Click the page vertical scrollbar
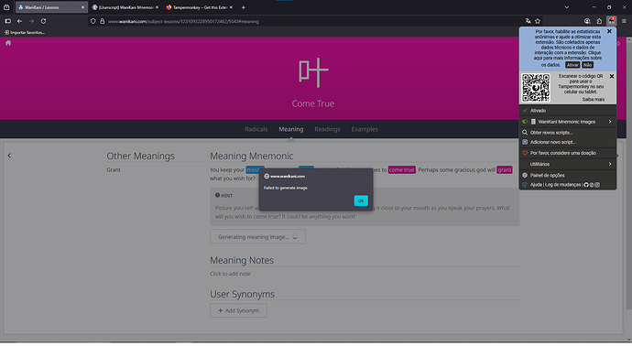Viewport: 632px width, 346px height. coord(628,173)
